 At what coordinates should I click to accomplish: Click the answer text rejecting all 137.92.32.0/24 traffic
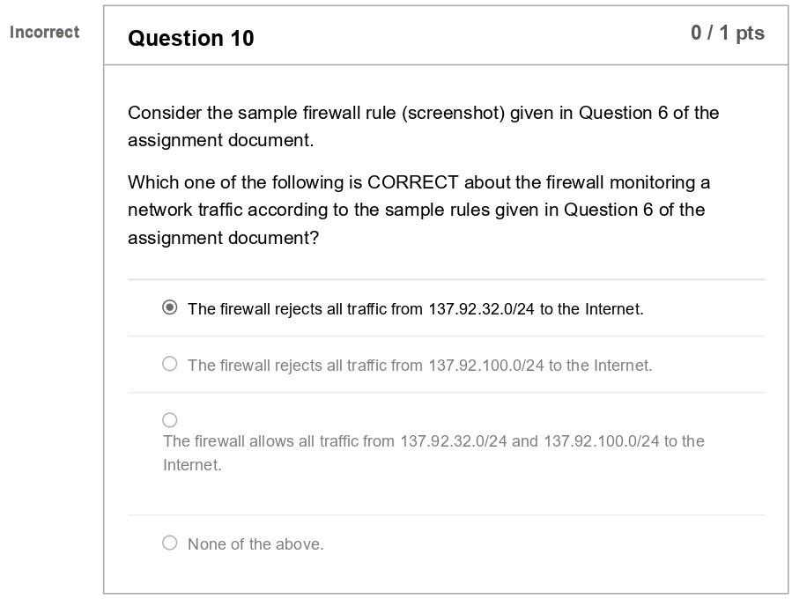[415, 308]
